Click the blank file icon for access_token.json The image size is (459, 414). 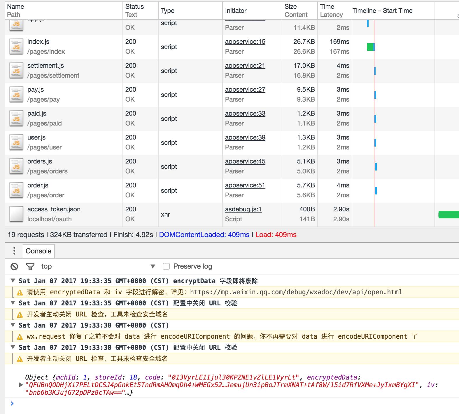click(16, 214)
